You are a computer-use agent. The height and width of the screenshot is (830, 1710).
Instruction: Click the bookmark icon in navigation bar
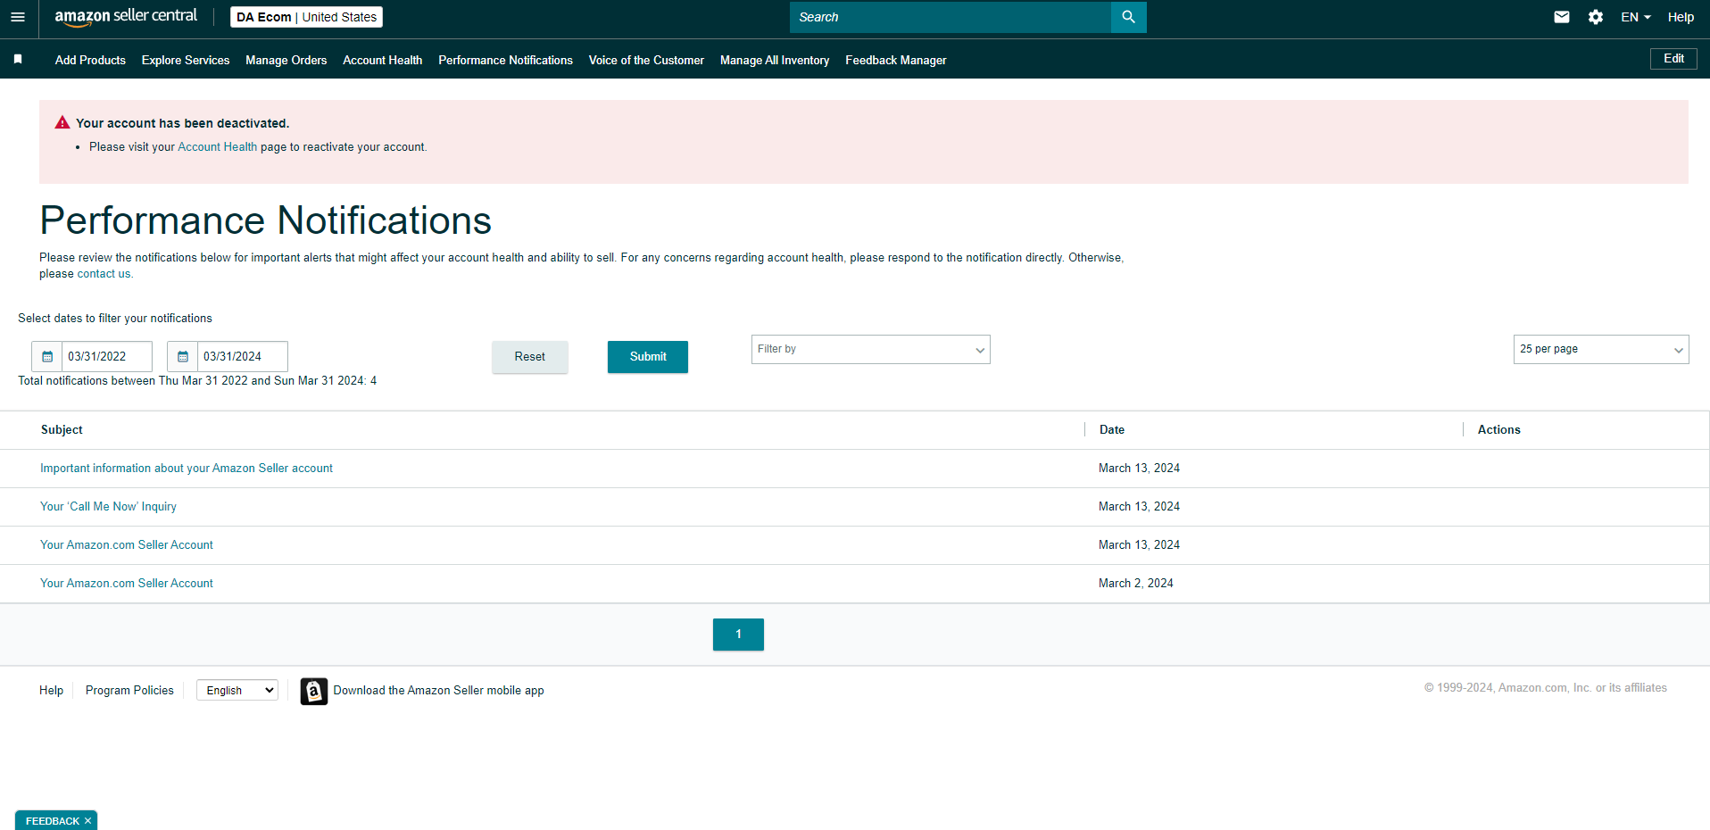(18, 60)
